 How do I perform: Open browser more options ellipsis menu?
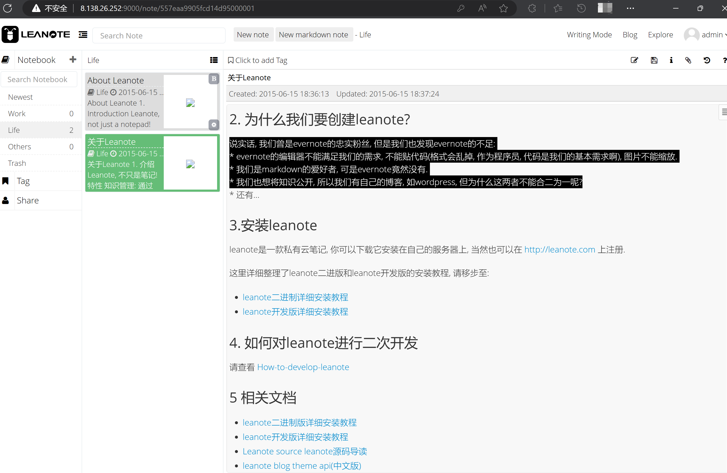point(630,8)
